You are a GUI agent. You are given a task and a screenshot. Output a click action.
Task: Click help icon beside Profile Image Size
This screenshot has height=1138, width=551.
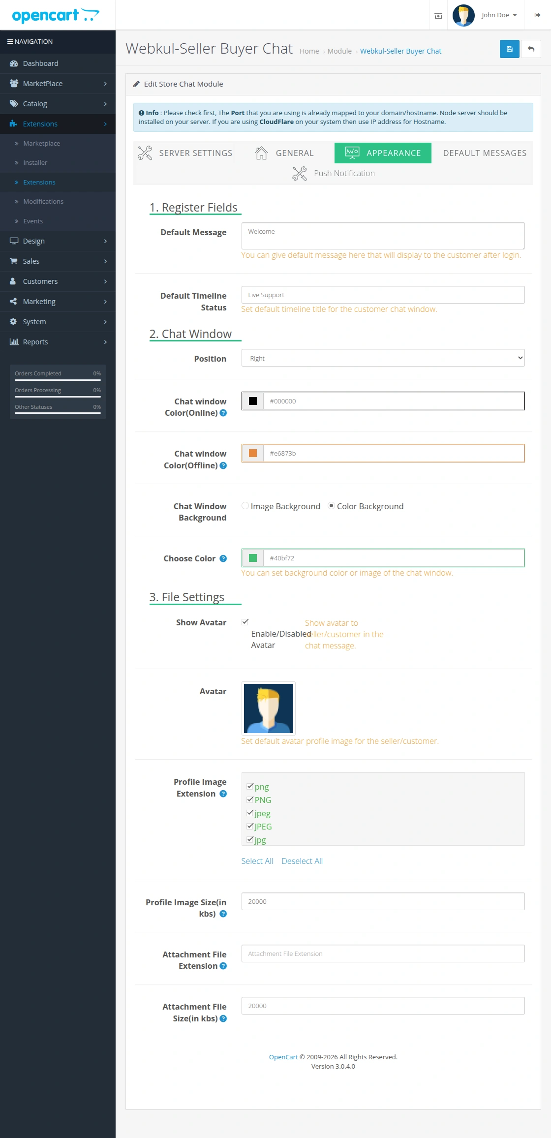click(223, 914)
